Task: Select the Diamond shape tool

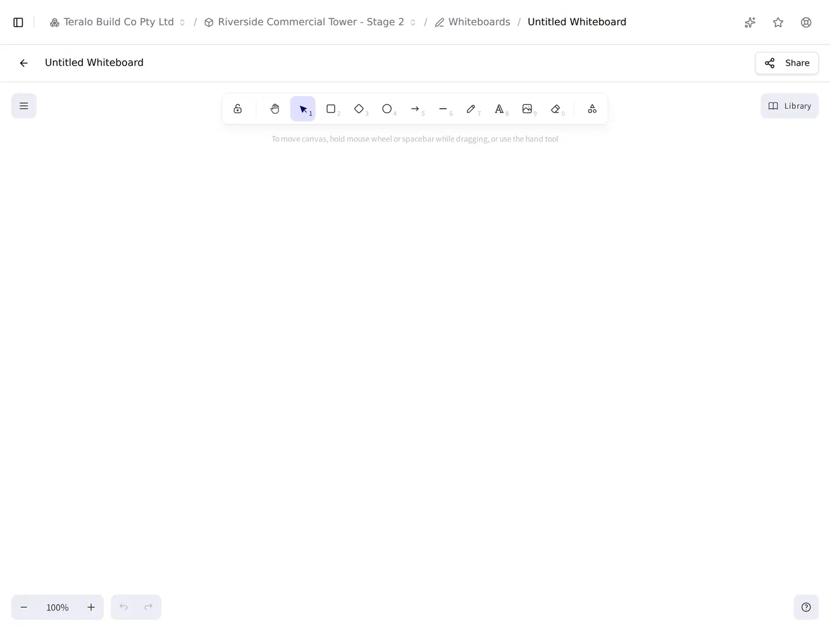Action: (359, 109)
